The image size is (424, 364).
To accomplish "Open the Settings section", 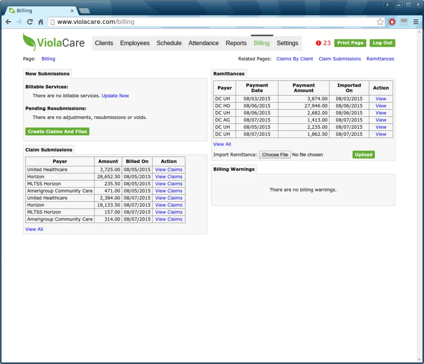I will pos(288,43).
